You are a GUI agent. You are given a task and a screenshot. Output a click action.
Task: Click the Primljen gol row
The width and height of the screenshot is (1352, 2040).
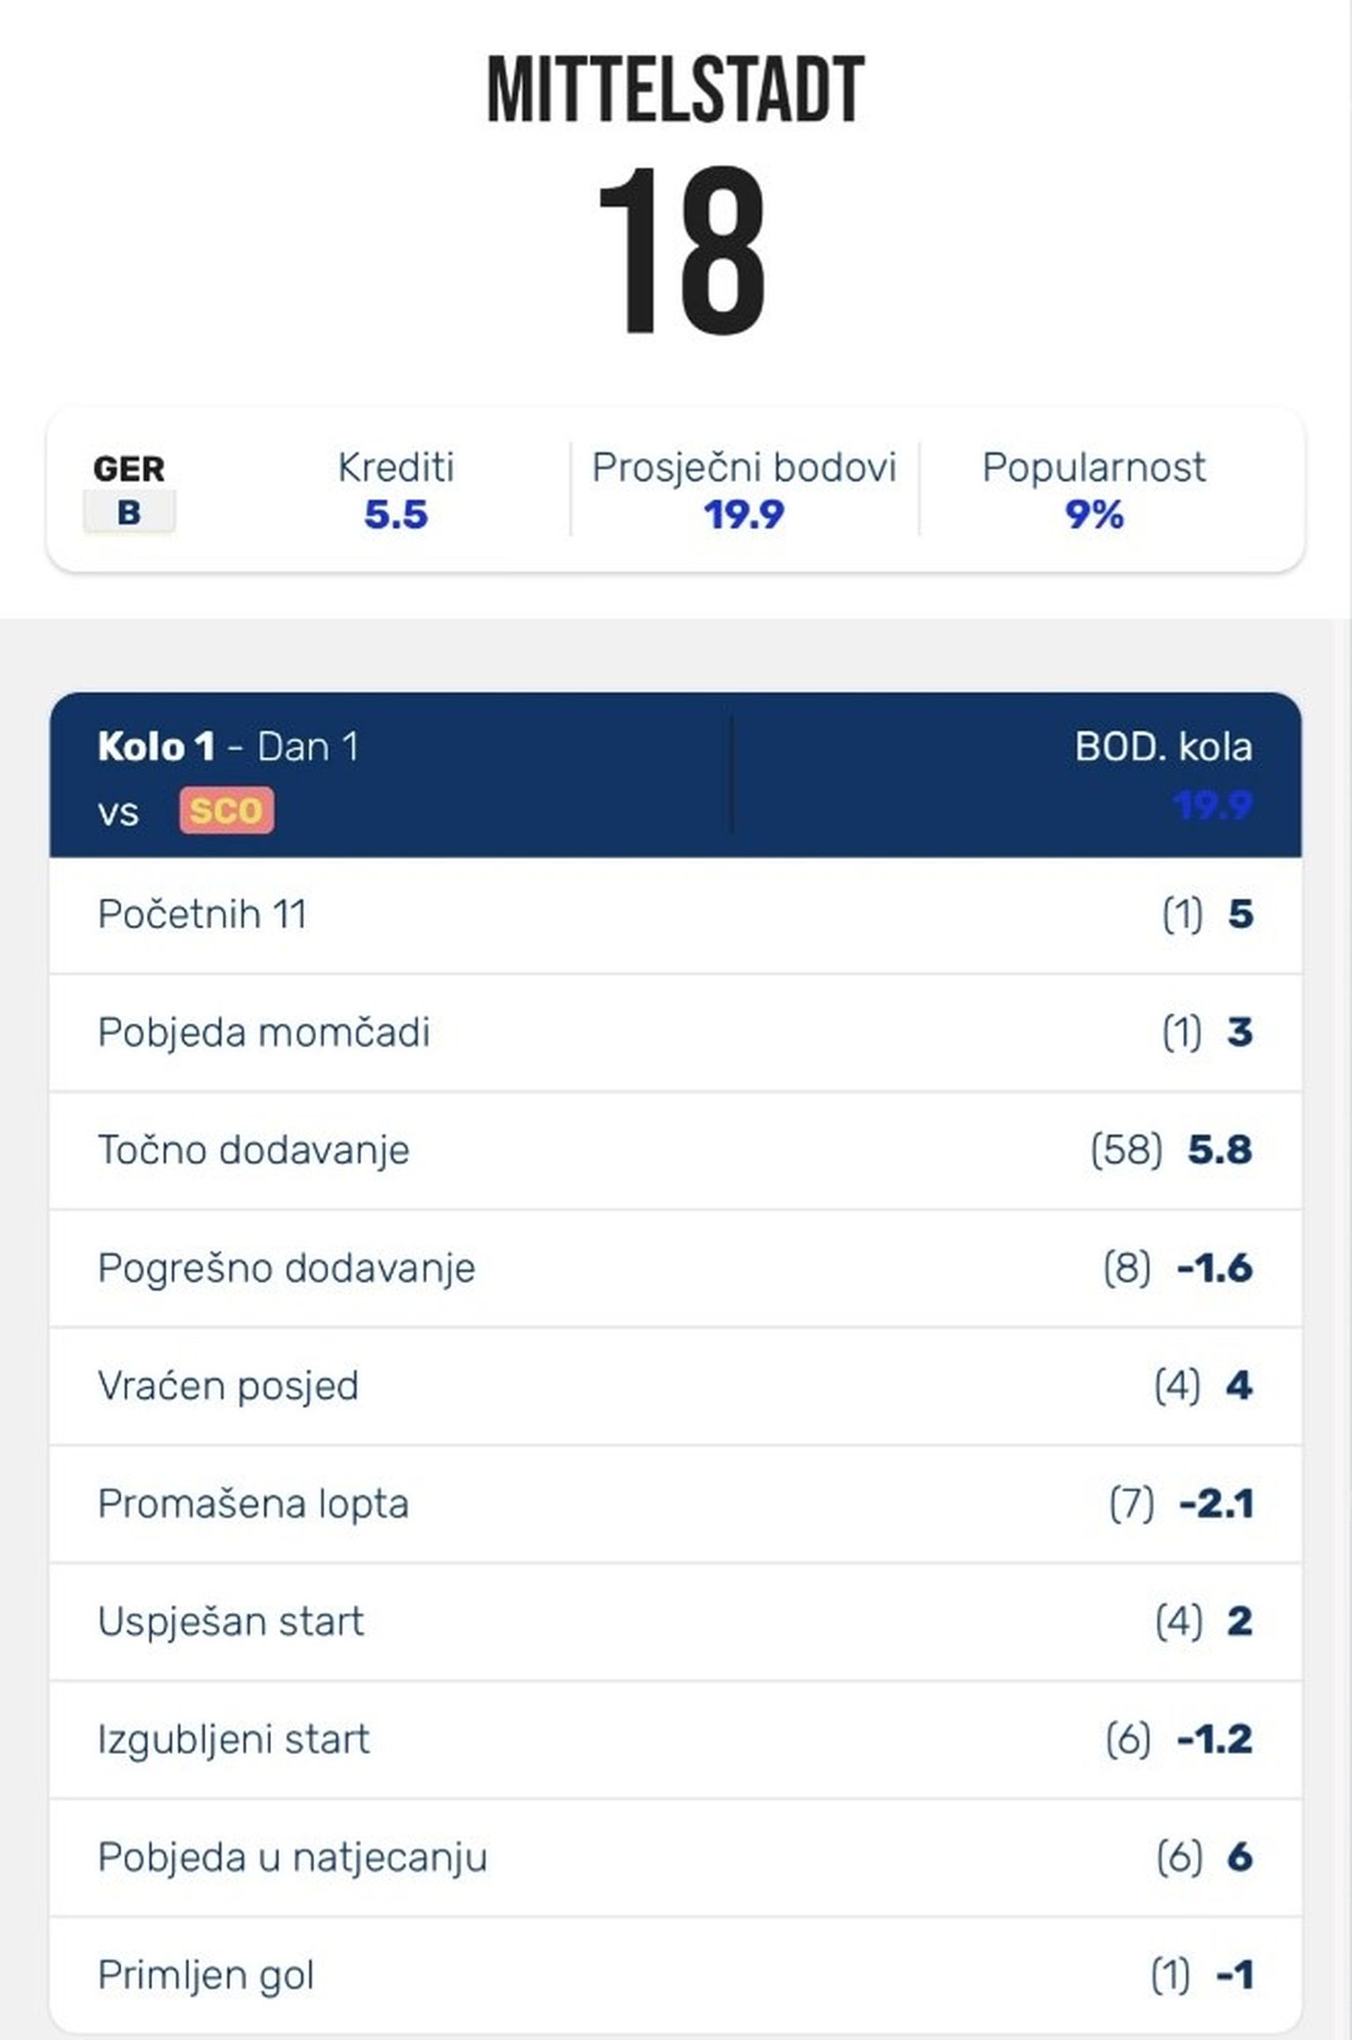[675, 1975]
